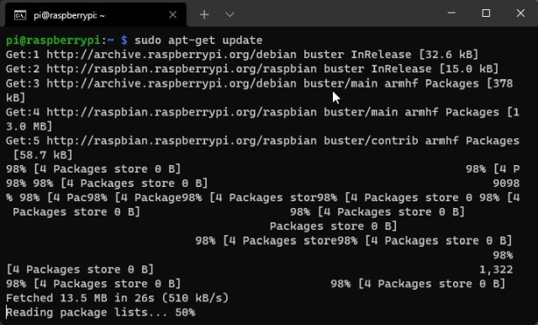Click the terminal icon in the pi@raspberrypi tab
Viewport: 538px width, 325px height.
20,15
